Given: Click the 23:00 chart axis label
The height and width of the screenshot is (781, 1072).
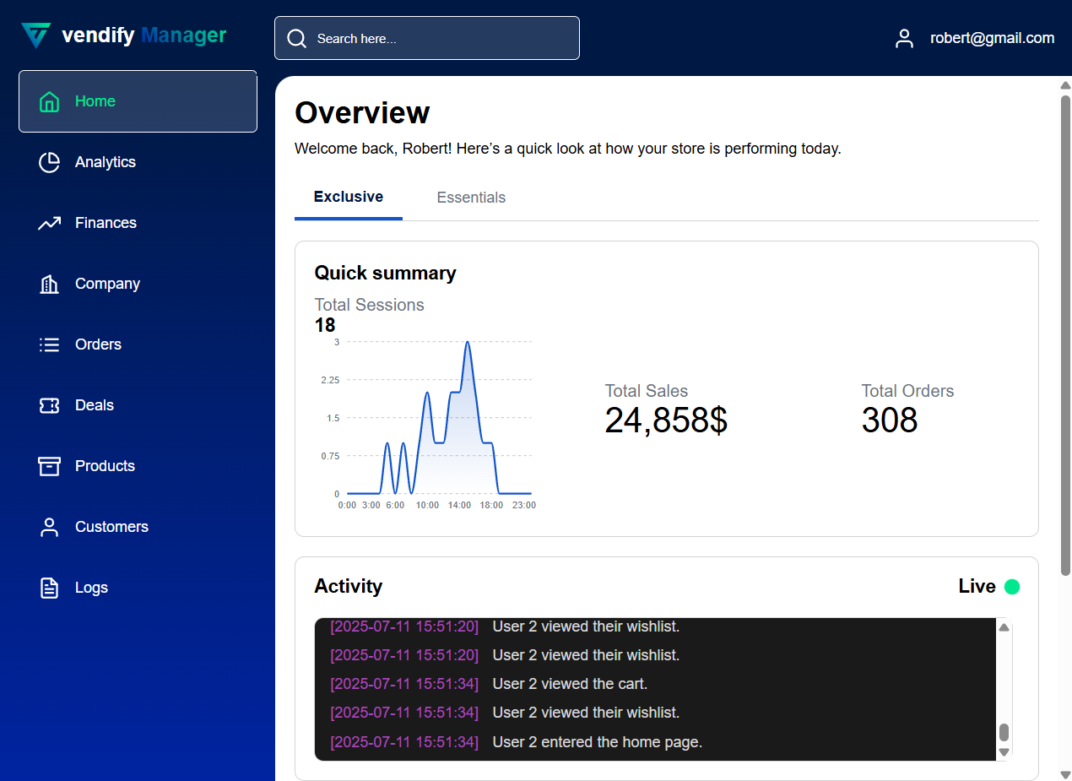Looking at the screenshot, I should pos(524,506).
